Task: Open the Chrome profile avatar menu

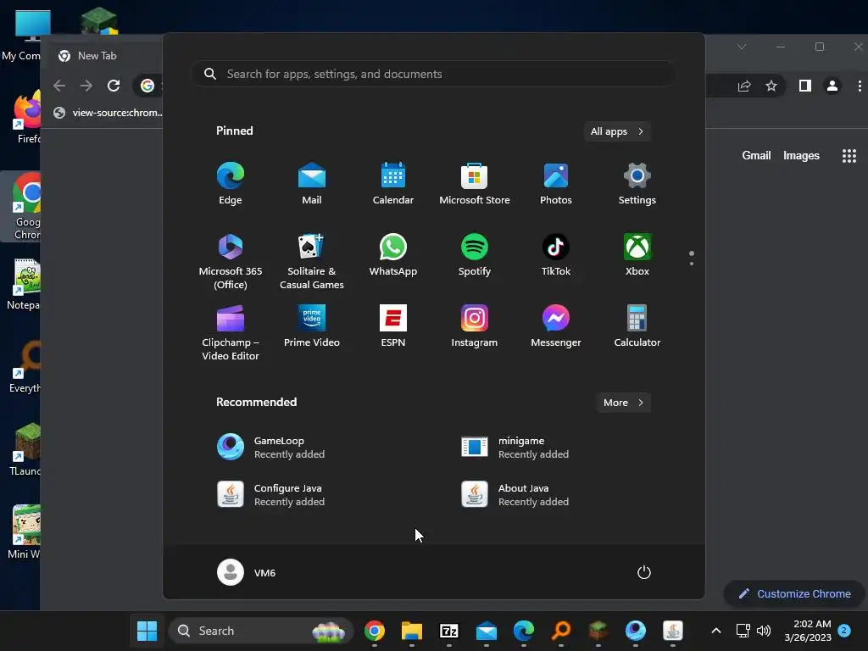Action: coord(832,86)
